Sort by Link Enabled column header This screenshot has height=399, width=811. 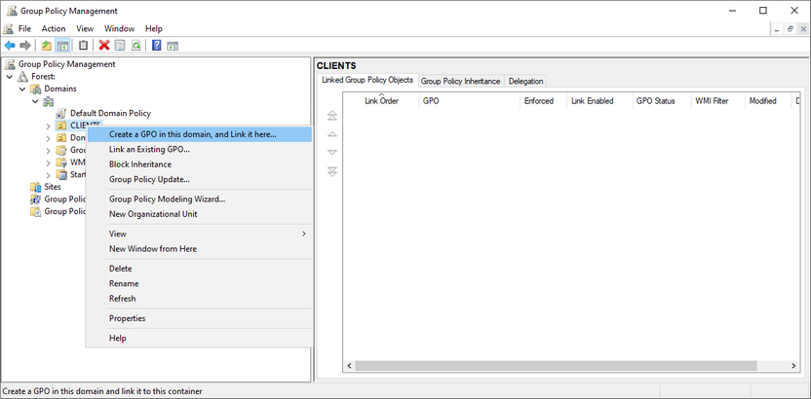(599, 101)
